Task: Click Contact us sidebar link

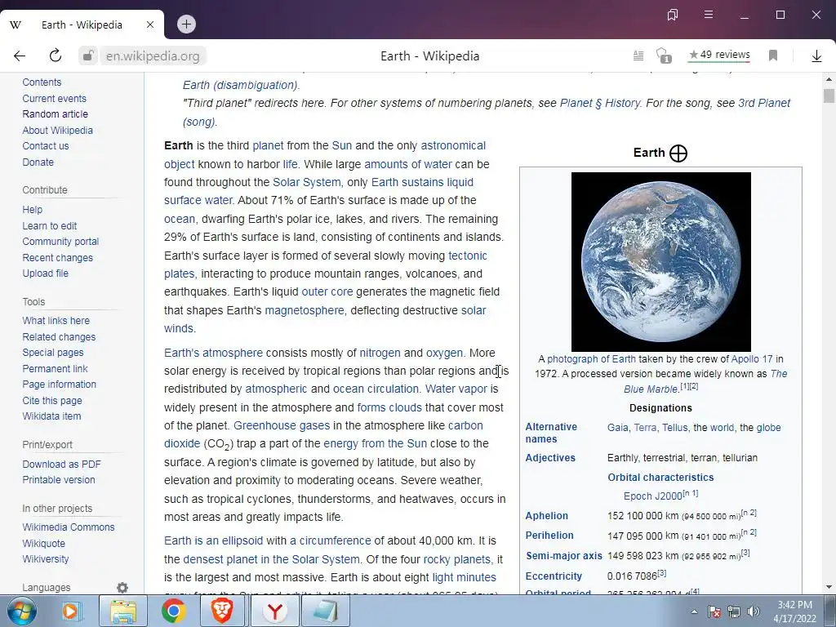Action: 46,146
